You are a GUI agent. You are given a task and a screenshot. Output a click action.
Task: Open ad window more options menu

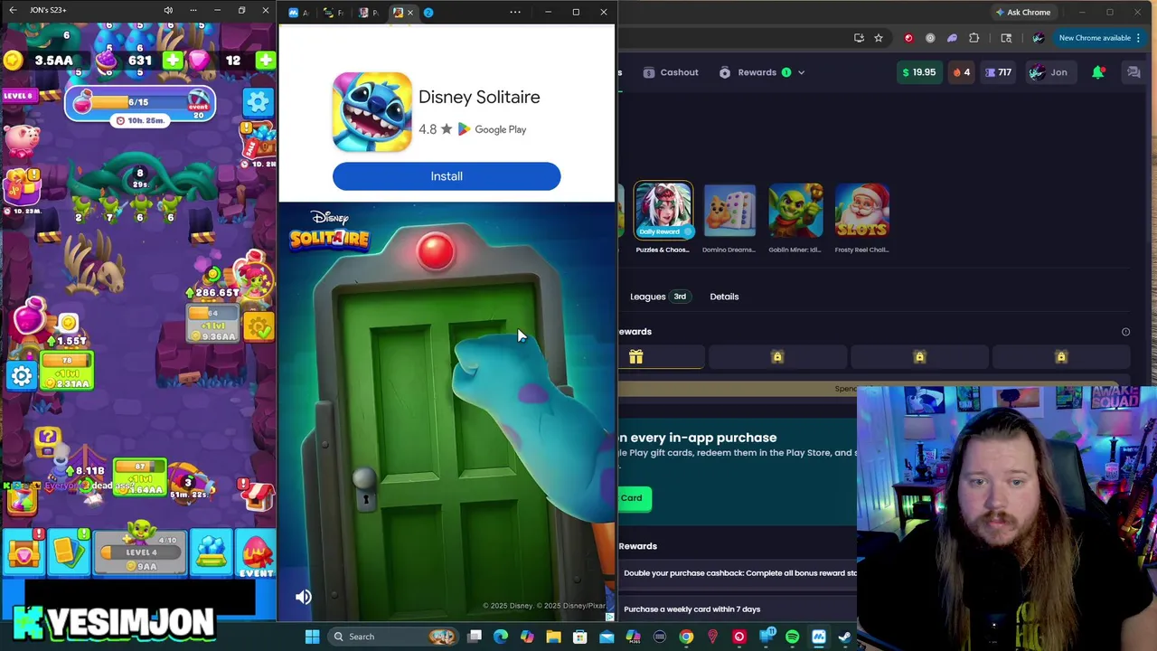point(515,13)
